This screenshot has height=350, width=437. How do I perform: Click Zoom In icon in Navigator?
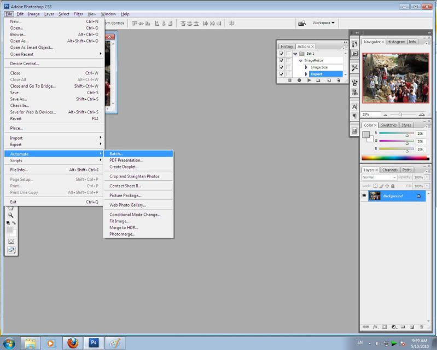click(421, 114)
